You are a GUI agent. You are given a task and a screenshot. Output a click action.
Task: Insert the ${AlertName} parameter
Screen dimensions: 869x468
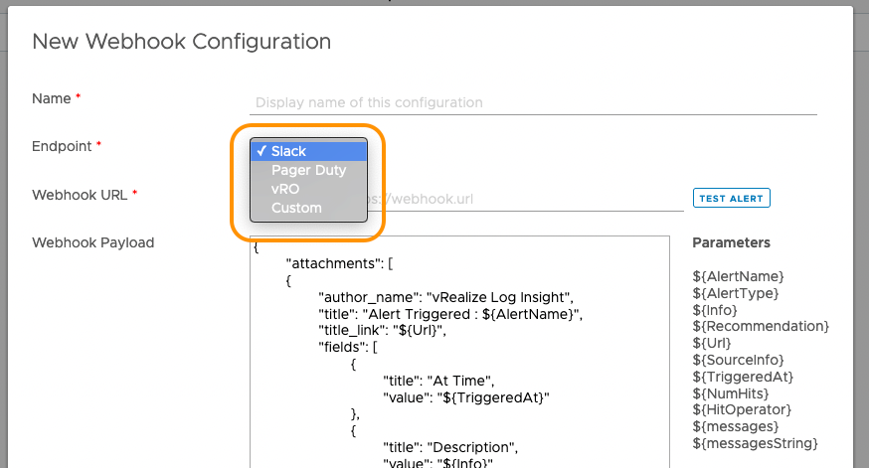click(x=738, y=276)
